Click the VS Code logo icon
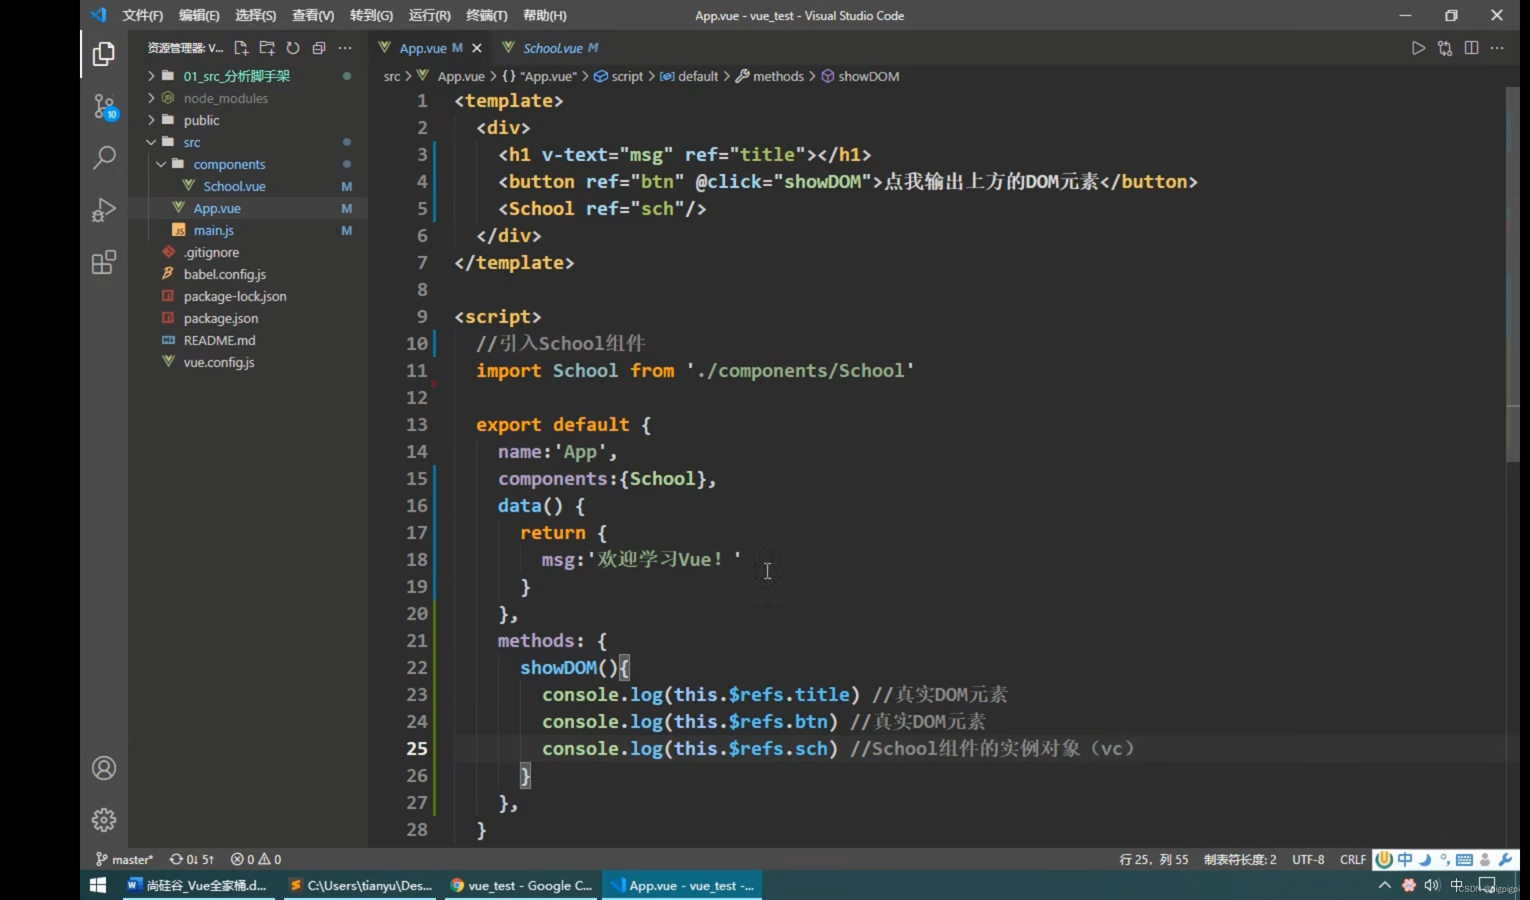 (x=99, y=15)
